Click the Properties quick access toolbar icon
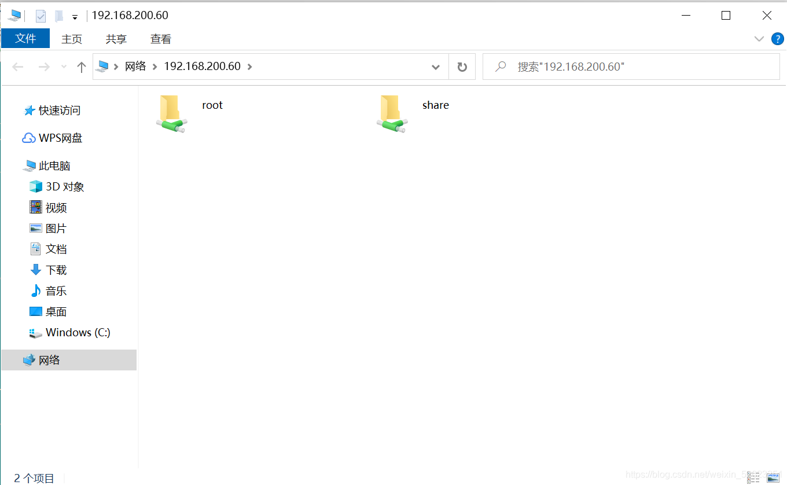Image resolution: width=787 pixels, height=485 pixels. (41, 16)
